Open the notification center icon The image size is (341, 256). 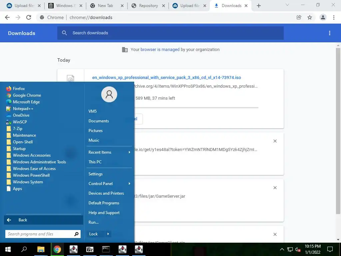[x=330, y=249]
